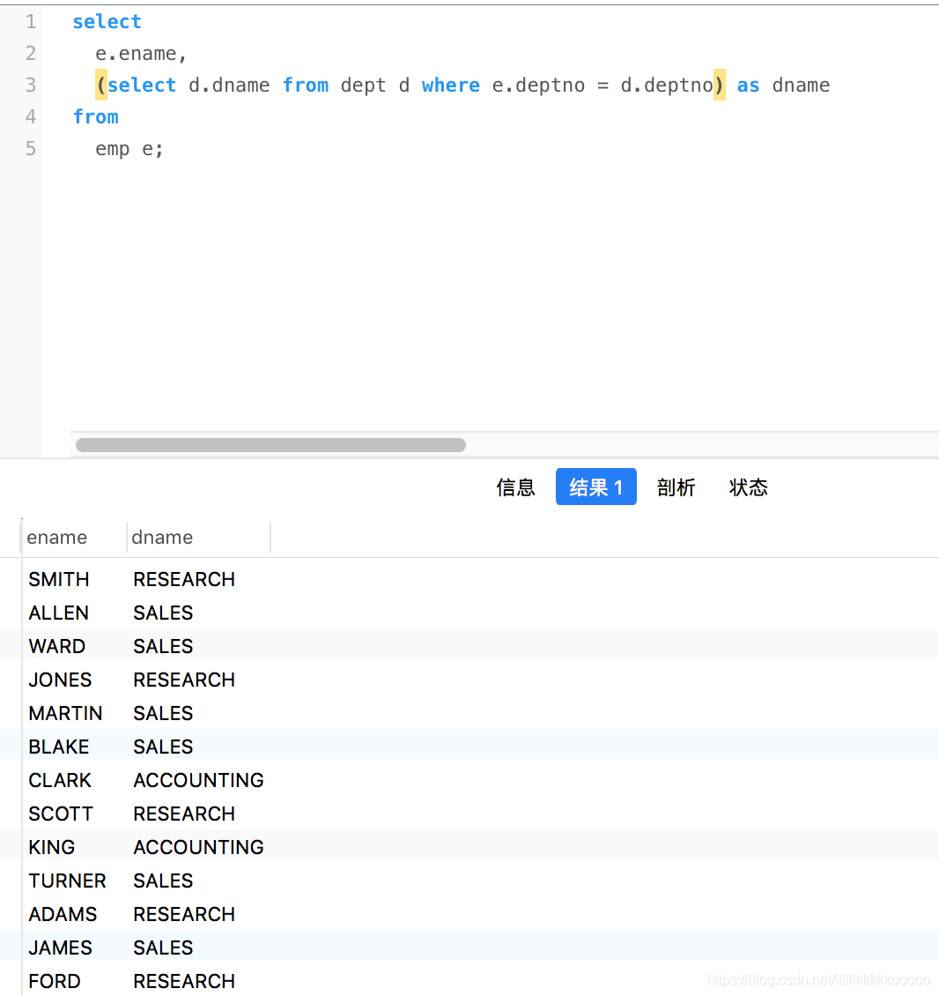939x996 pixels.
Task: Click SALES in the BLAKE row
Action: 163,747
